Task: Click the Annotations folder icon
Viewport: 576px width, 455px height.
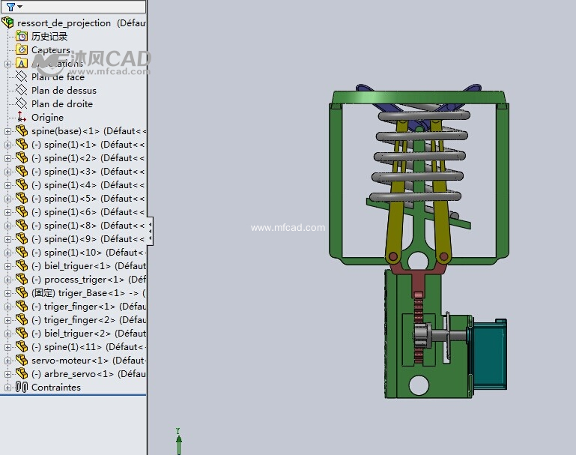Action: tap(22, 63)
